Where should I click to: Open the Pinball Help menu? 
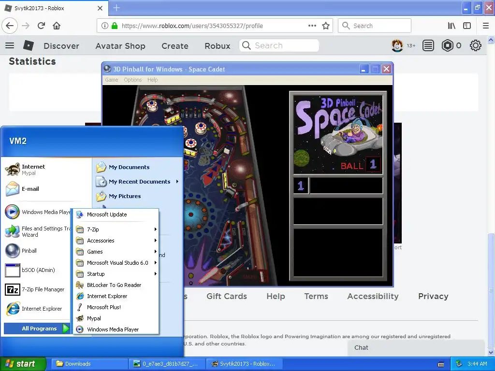pyautogui.click(x=152, y=80)
